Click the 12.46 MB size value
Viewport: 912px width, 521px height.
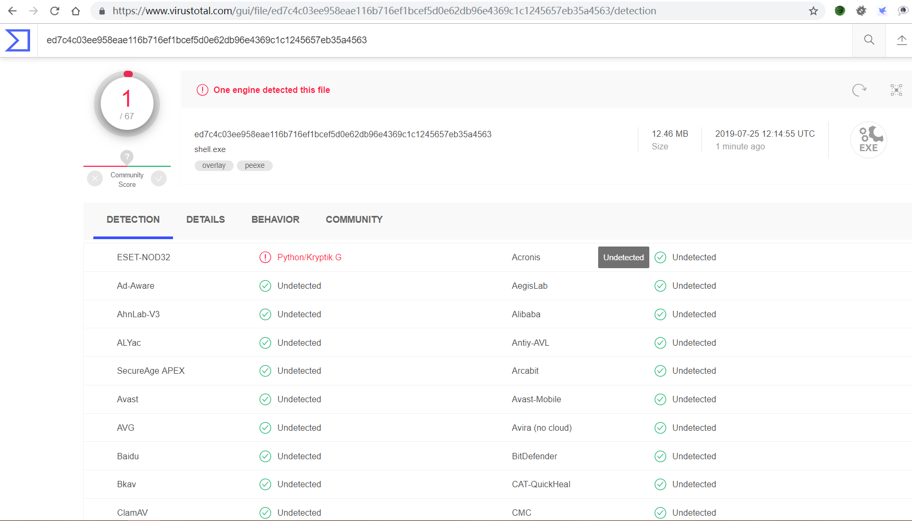(x=670, y=134)
